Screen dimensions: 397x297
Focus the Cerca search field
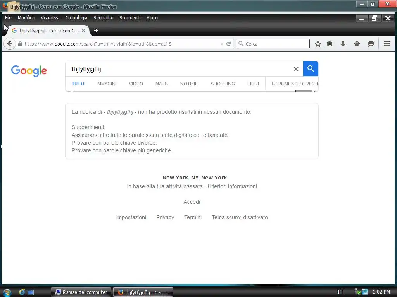coord(273,44)
